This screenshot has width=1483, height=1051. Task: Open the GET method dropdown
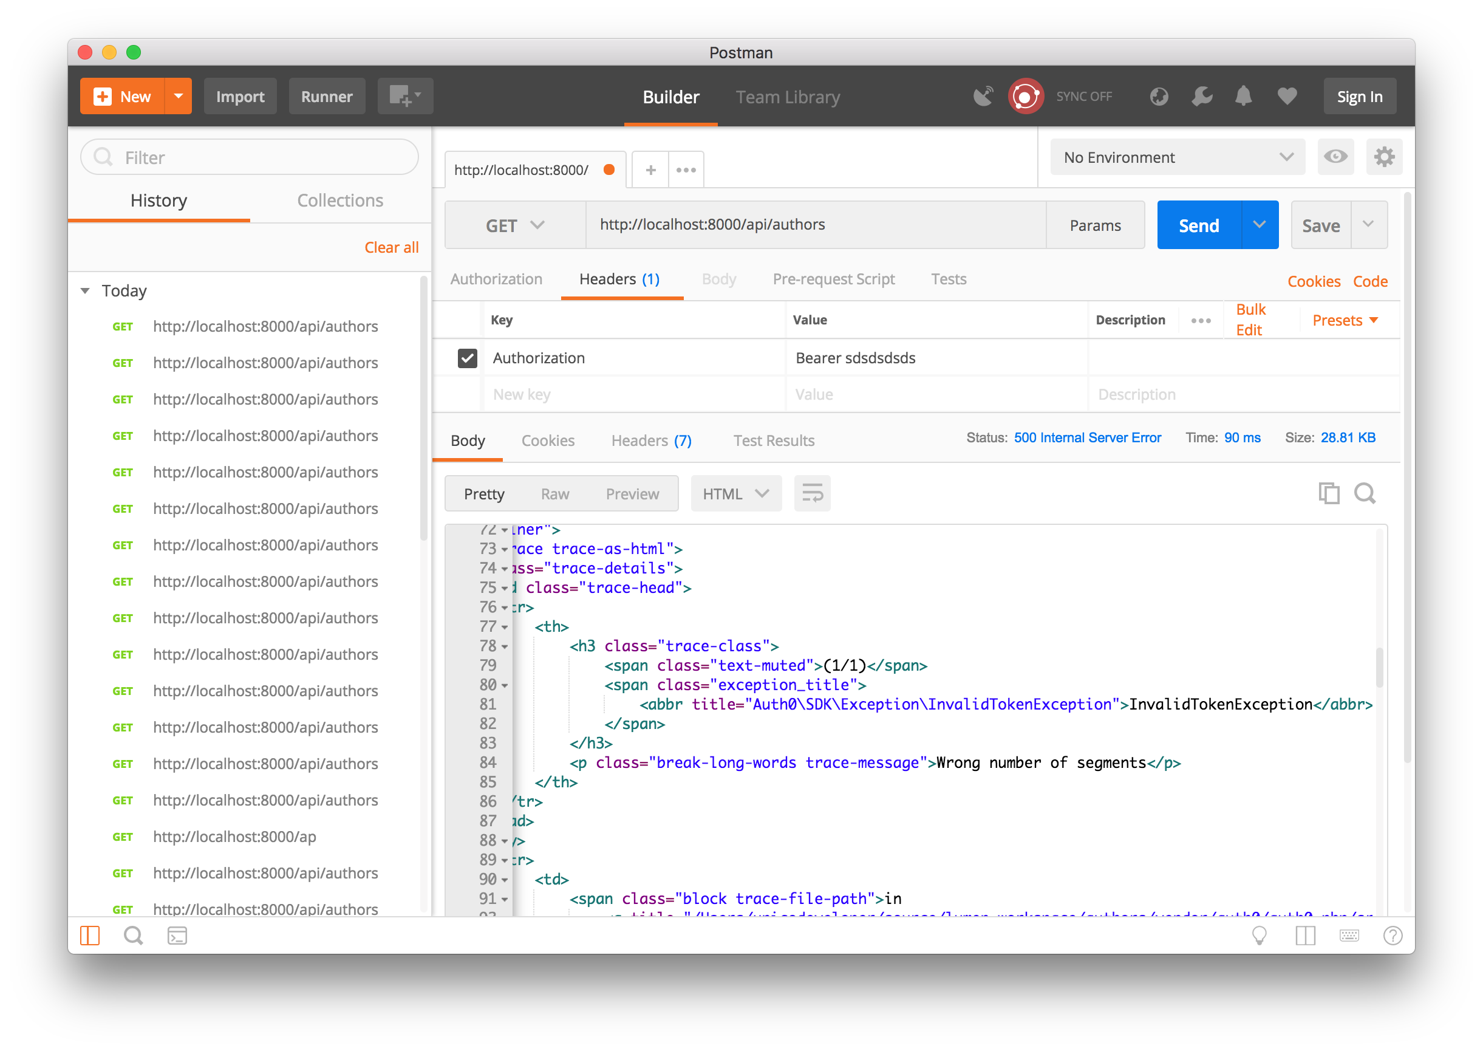515,225
